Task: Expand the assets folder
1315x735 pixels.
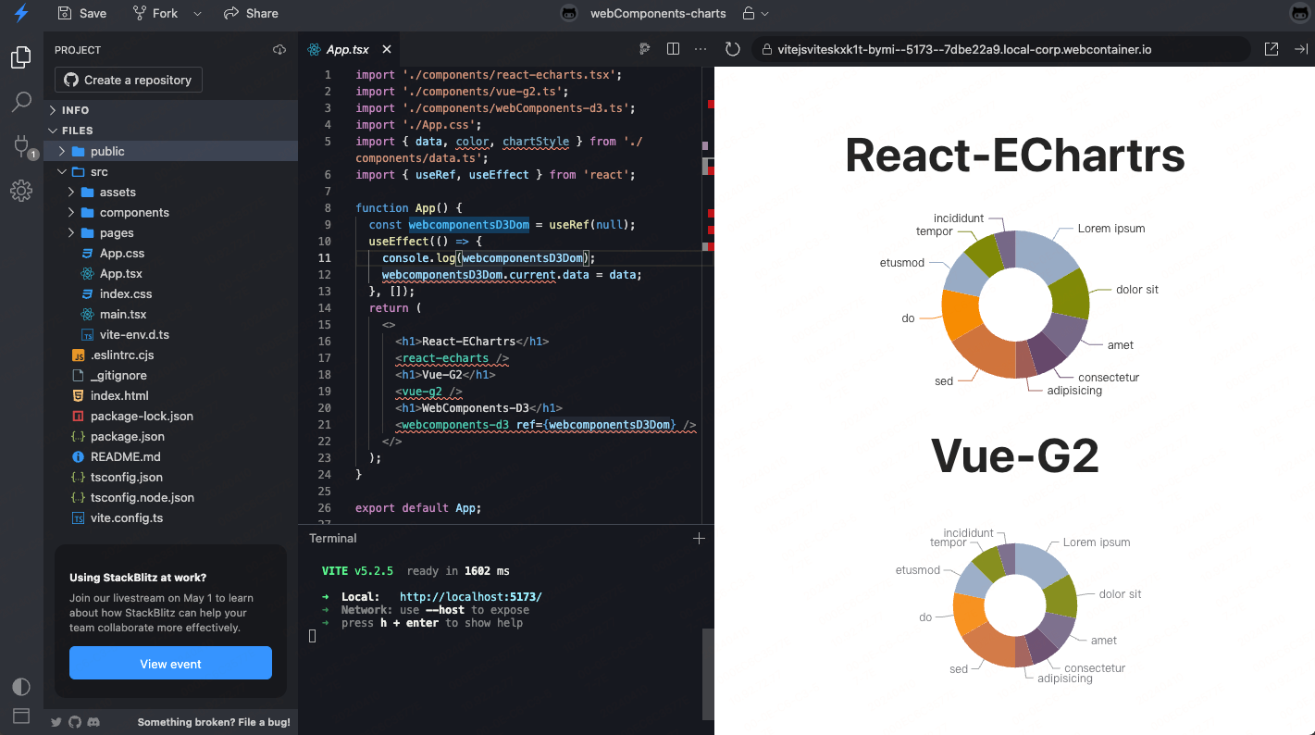Action: pos(170,192)
